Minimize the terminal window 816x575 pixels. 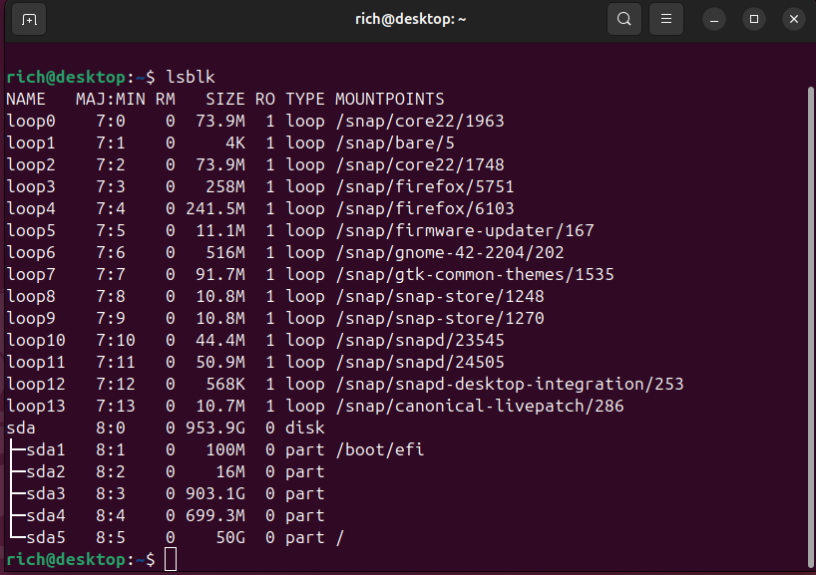[713, 18]
